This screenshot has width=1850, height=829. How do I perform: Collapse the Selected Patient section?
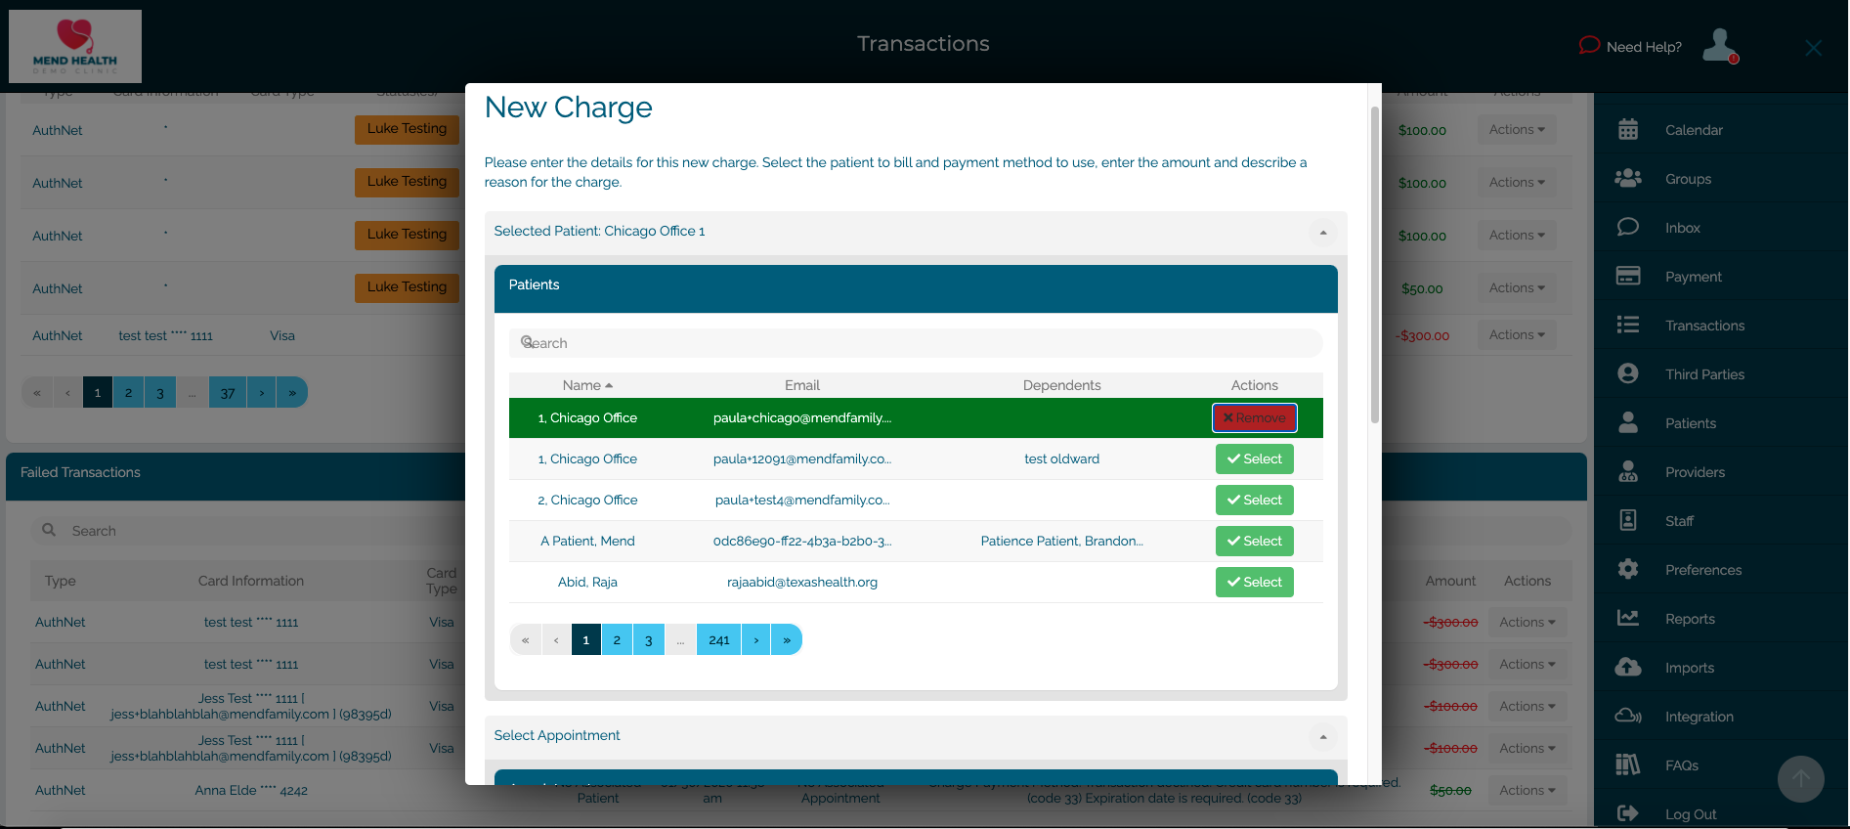pyautogui.click(x=1322, y=232)
